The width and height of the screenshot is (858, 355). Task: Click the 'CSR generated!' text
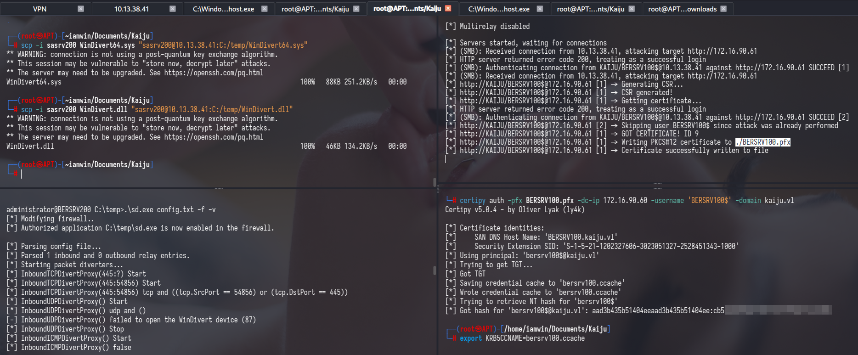(x=647, y=92)
